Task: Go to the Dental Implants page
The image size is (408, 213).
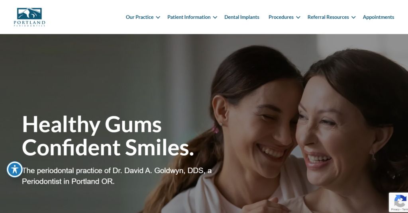Action: (x=242, y=17)
